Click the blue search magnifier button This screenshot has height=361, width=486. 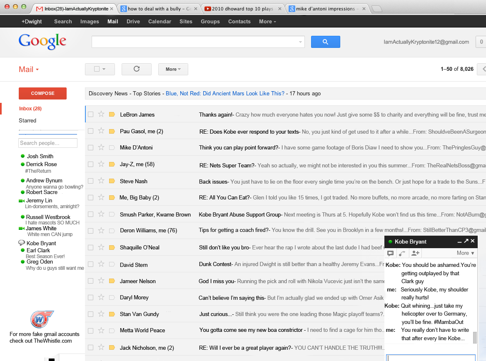(x=325, y=42)
